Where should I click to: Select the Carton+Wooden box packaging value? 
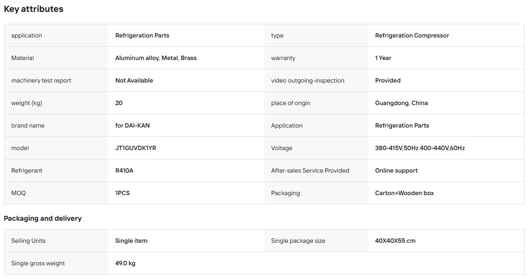[x=404, y=193]
